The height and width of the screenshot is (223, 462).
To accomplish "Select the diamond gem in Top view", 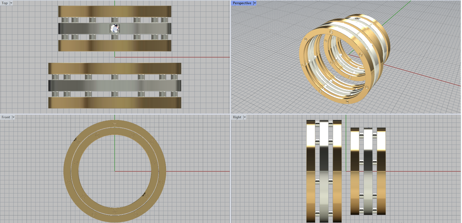I will 115,28.
